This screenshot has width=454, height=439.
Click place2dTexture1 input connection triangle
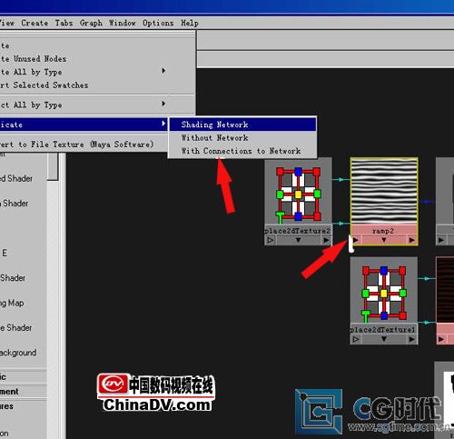356,339
